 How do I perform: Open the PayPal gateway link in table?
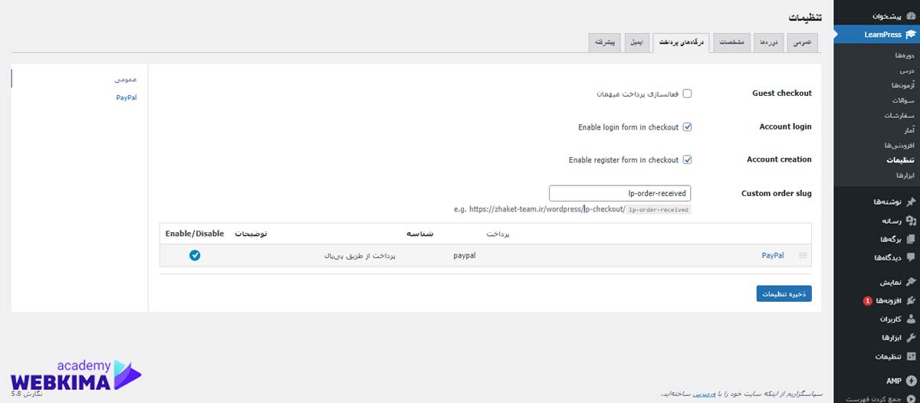pyautogui.click(x=773, y=256)
